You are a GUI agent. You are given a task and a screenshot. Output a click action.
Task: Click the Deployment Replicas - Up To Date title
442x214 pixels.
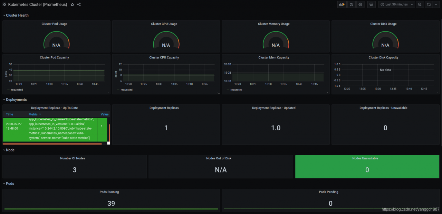pos(54,108)
